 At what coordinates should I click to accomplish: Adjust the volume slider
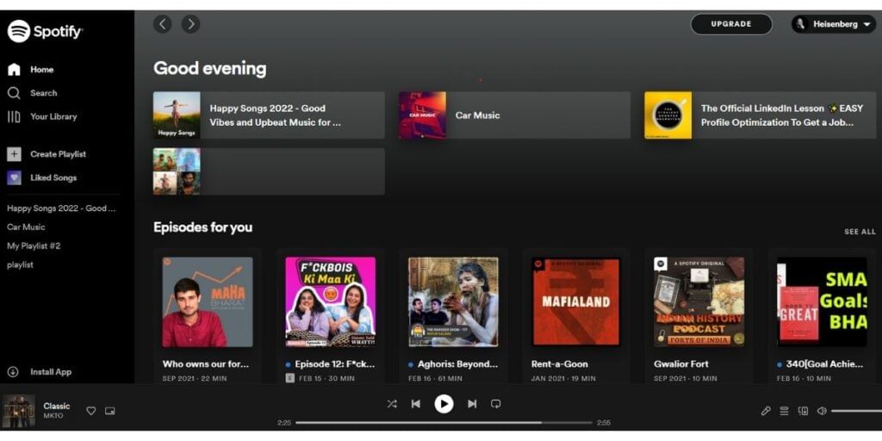(x=857, y=411)
